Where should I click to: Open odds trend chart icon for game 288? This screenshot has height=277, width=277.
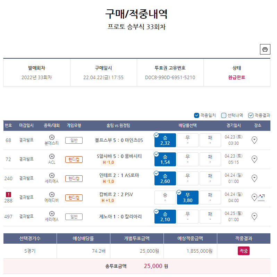[x=261, y=198]
